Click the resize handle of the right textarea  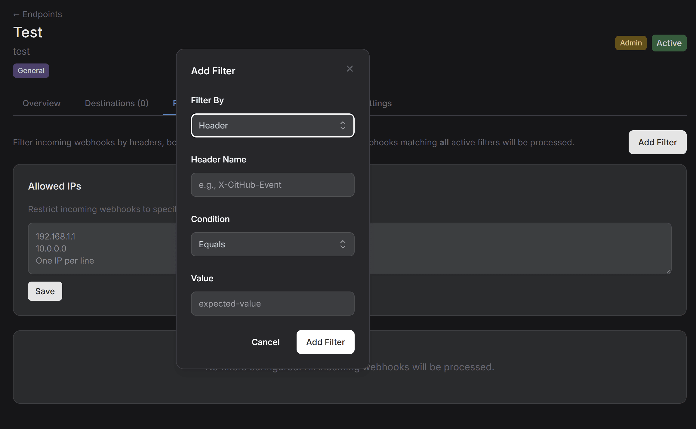tap(668, 272)
